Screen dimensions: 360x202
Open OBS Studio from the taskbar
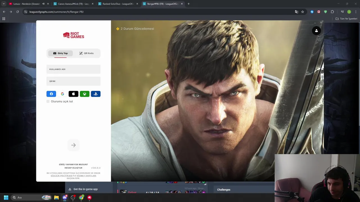point(73,198)
